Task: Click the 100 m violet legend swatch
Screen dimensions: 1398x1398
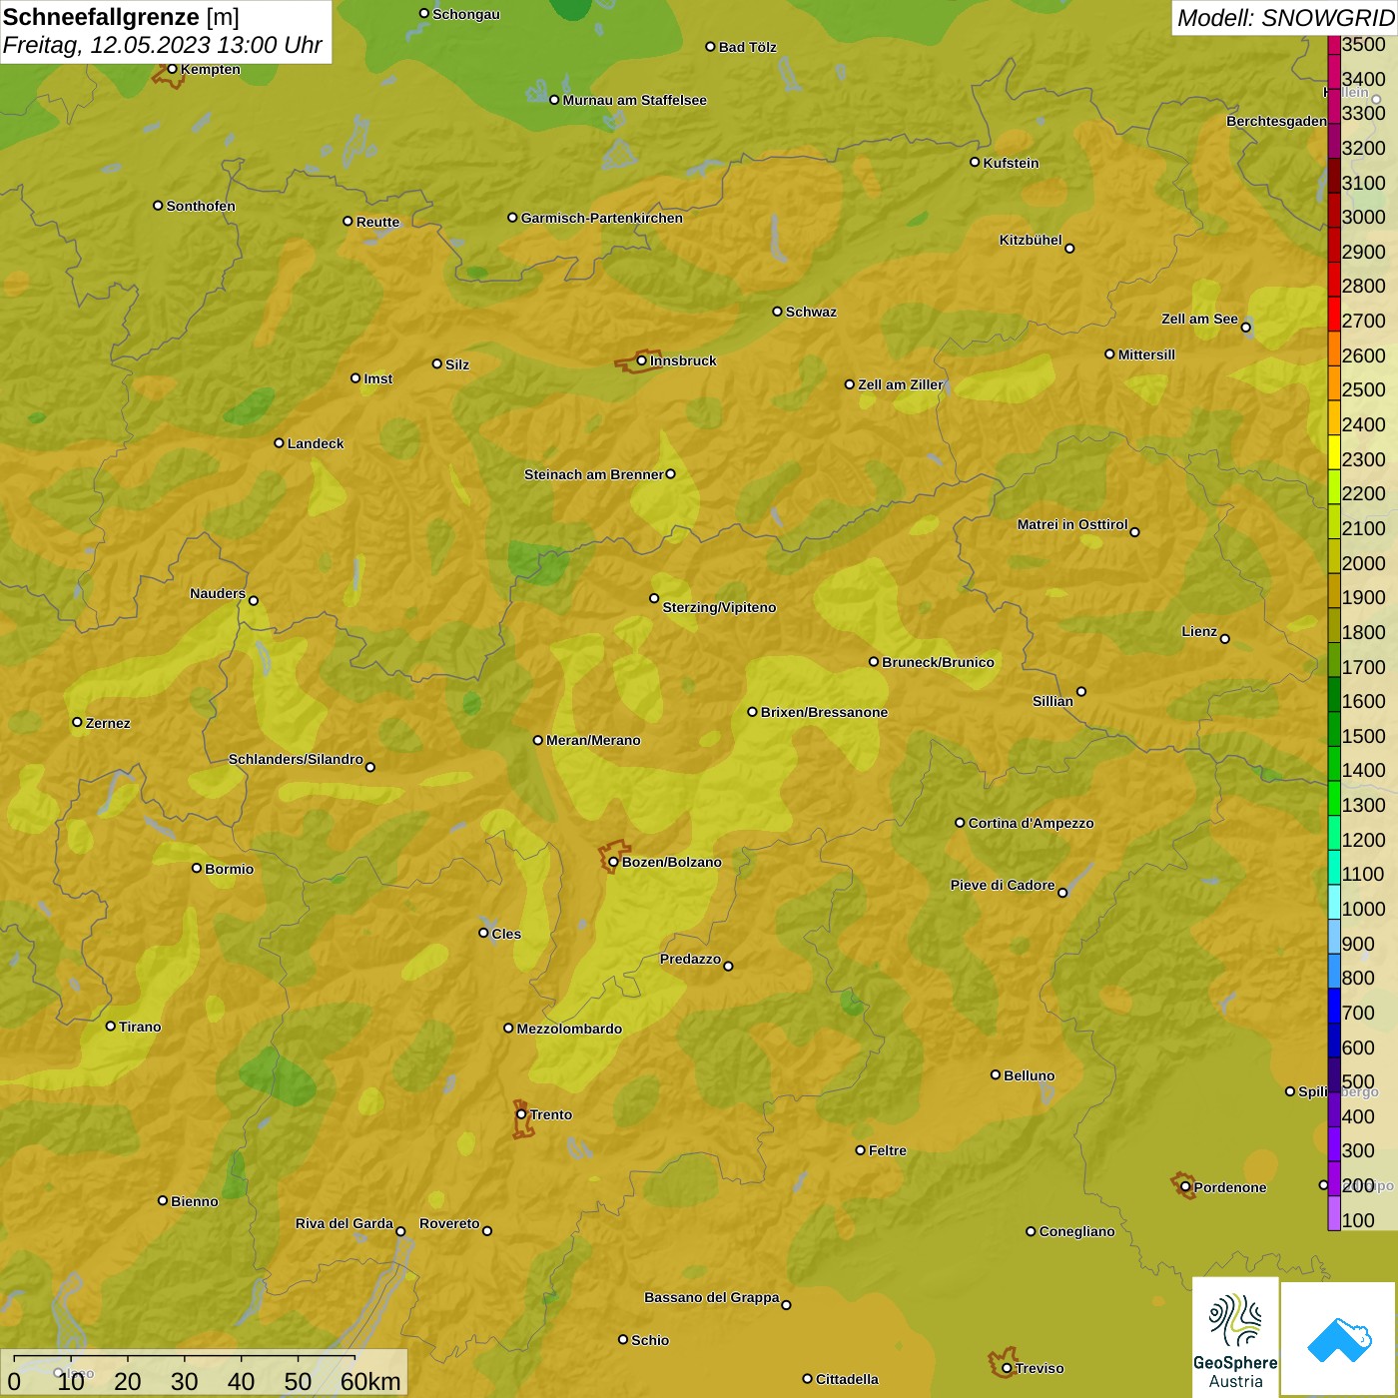Action: 1334,1212
